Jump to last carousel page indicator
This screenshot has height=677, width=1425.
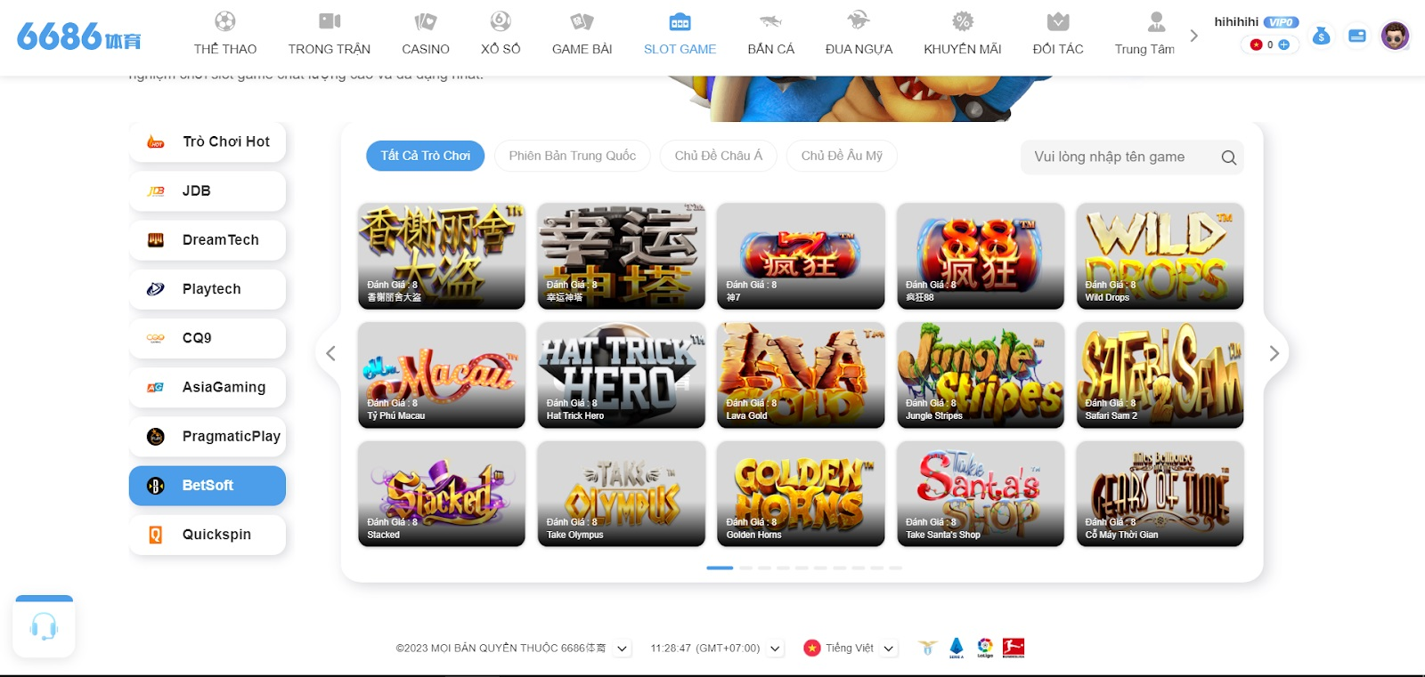point(895,568)
